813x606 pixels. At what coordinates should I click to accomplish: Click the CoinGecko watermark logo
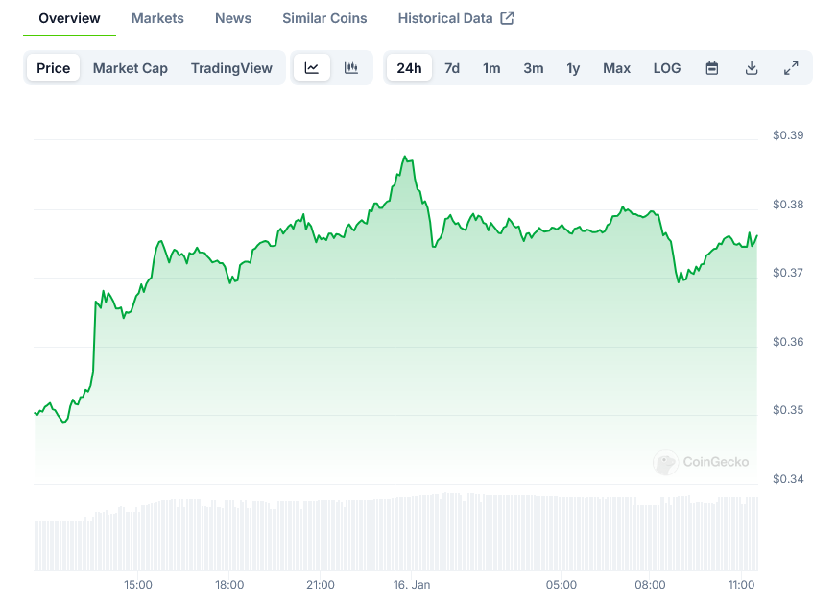[702, 463]
